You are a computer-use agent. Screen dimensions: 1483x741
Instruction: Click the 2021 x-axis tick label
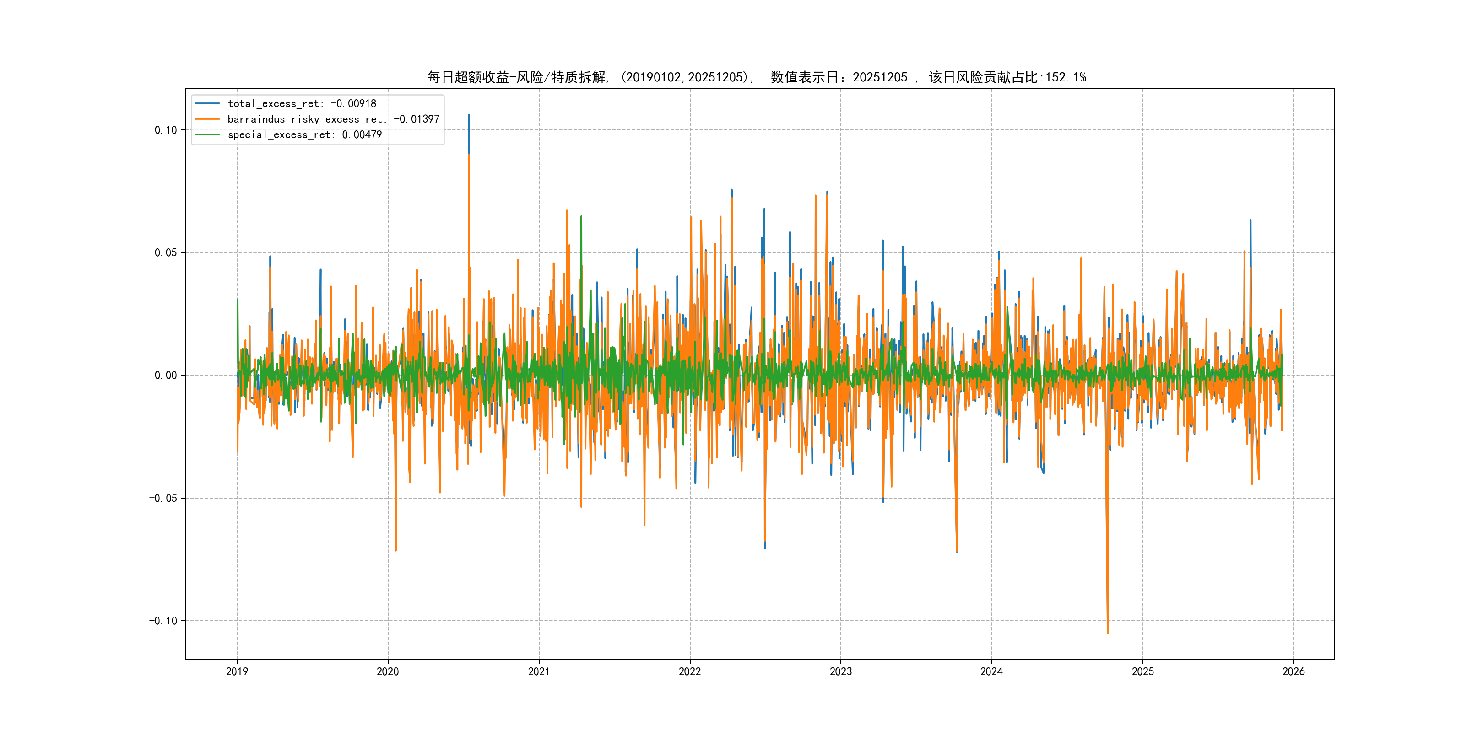coord(539,671)
